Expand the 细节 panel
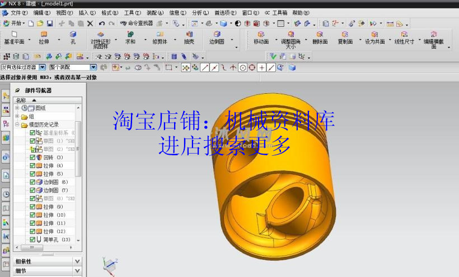Screen dimensions: 459x277 (77, 271)
